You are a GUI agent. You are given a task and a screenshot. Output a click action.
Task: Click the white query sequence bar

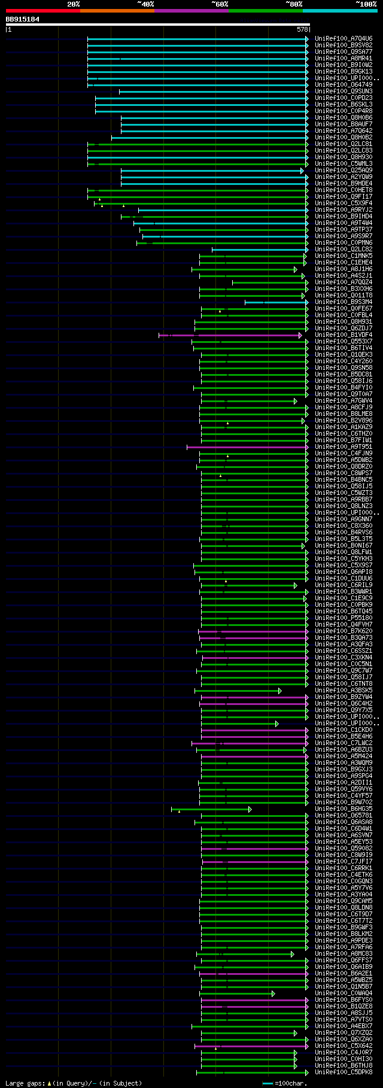[158, 25]
